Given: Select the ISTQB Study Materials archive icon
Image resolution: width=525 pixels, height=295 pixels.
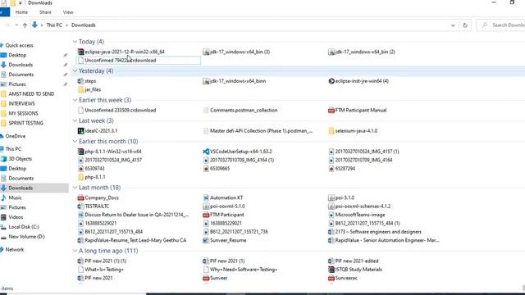Looking at the screenshot, I should (331, 270).
